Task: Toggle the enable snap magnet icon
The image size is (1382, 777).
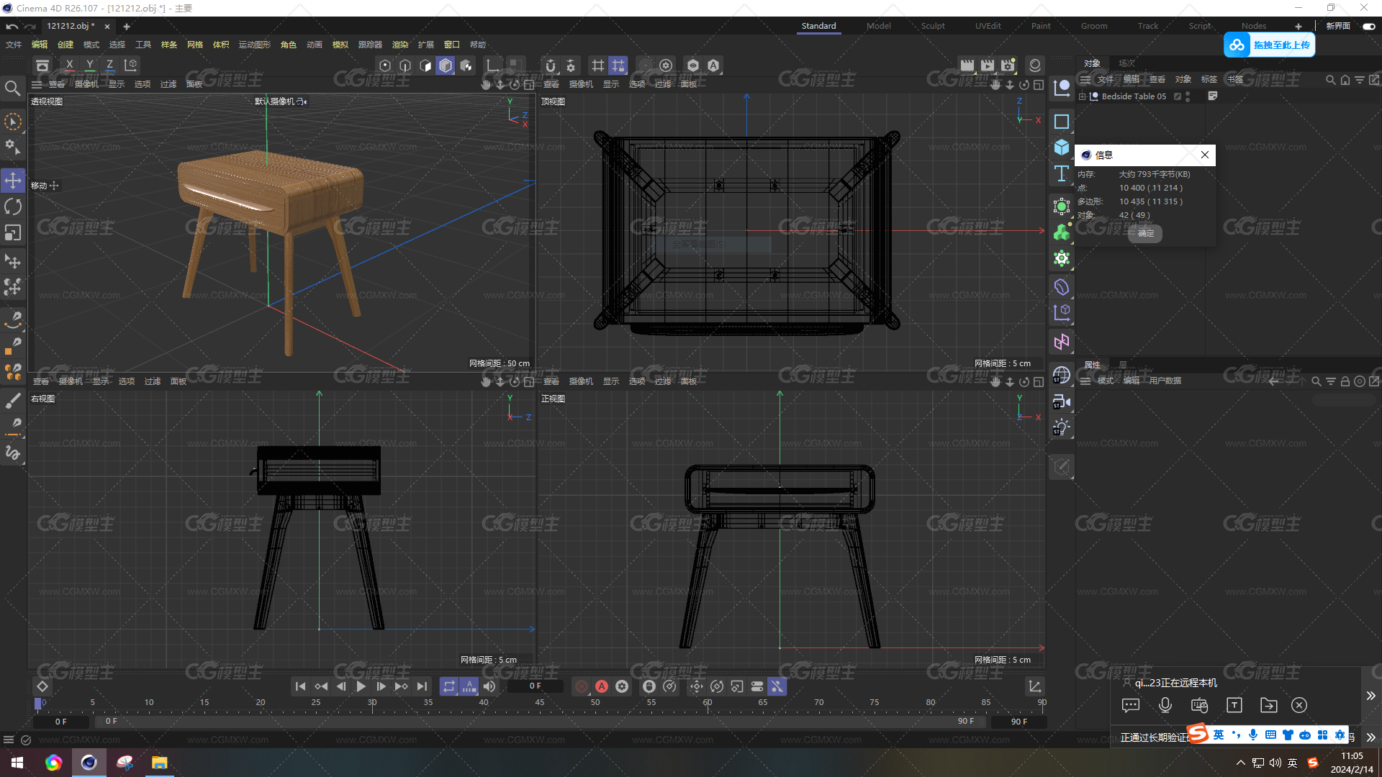Action: coord(551,65)
